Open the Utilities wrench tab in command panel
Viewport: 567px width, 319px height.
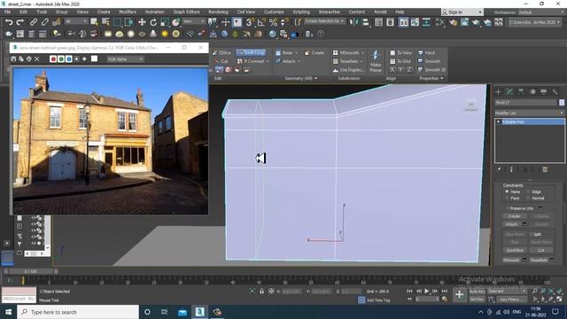click(x=555, y=92)
